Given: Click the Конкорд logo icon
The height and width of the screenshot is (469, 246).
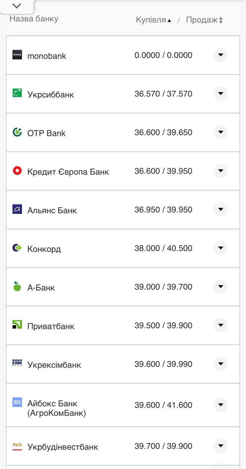Looking at the screenshot, I should click(17, 248).
